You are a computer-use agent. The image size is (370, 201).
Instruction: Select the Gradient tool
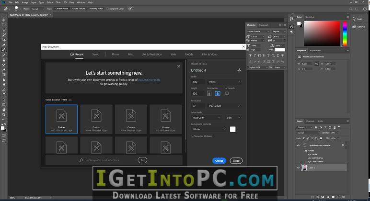point(4,75)
